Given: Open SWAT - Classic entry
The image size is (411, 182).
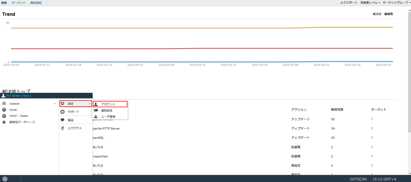Looking at the screenshot, I should 19,116.
